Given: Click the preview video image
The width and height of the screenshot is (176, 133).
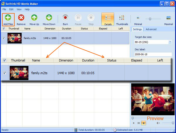Looking at the screenshot, I should (153, 99).
